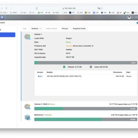Click the NAS app logo in header
Screen dimensions: 138x138
pos(2,17)
